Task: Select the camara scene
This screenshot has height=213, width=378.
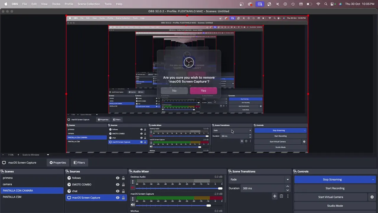Action: (x=32, y=184)
